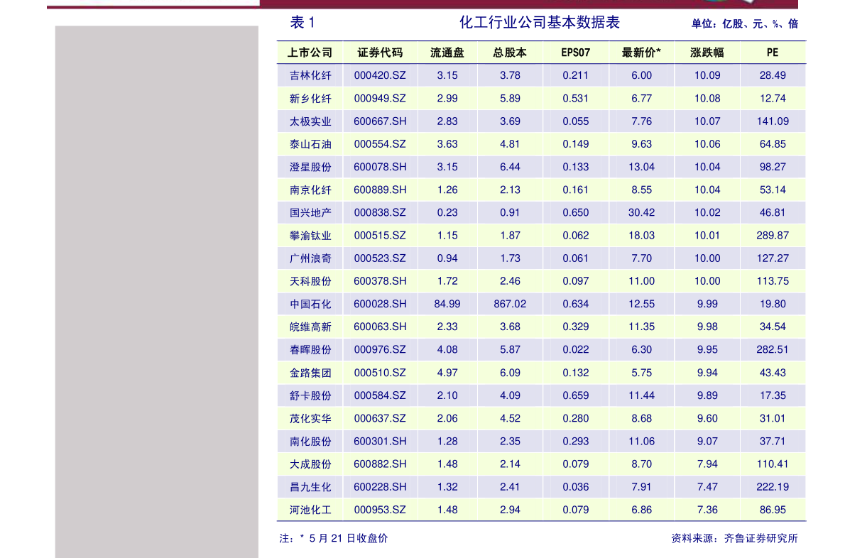Click stock code 600889.SH
This screenshot has width=845, height=558.
tap(380, 190)
